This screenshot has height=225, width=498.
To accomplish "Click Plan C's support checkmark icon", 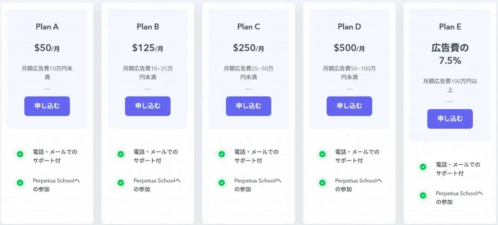I will 222,154.
